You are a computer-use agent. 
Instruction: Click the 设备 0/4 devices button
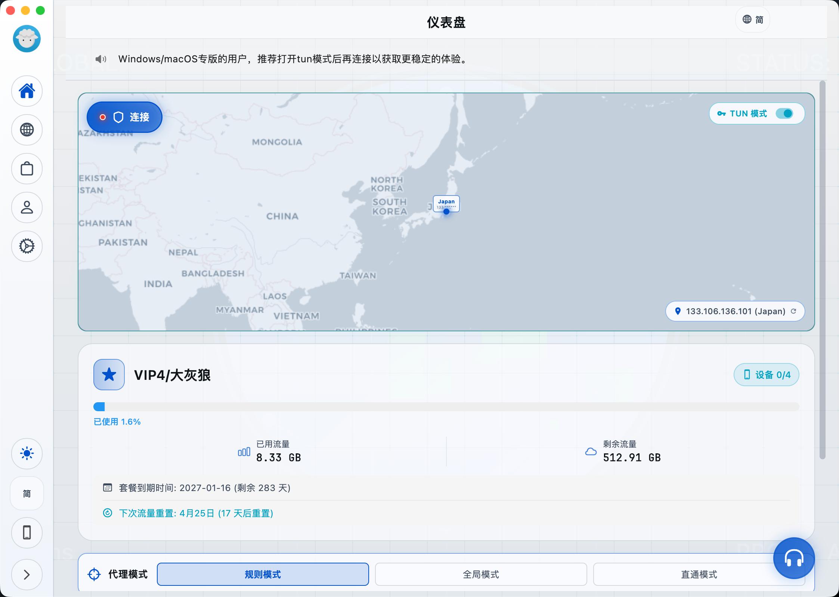[x=766, y=375]
